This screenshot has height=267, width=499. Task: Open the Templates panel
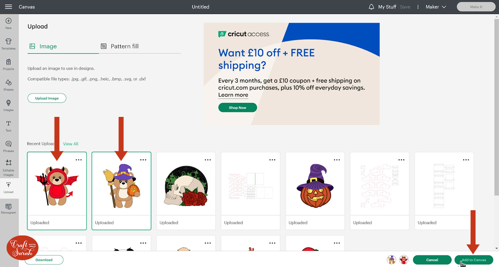pyautogui.click(x=9, y=44)
